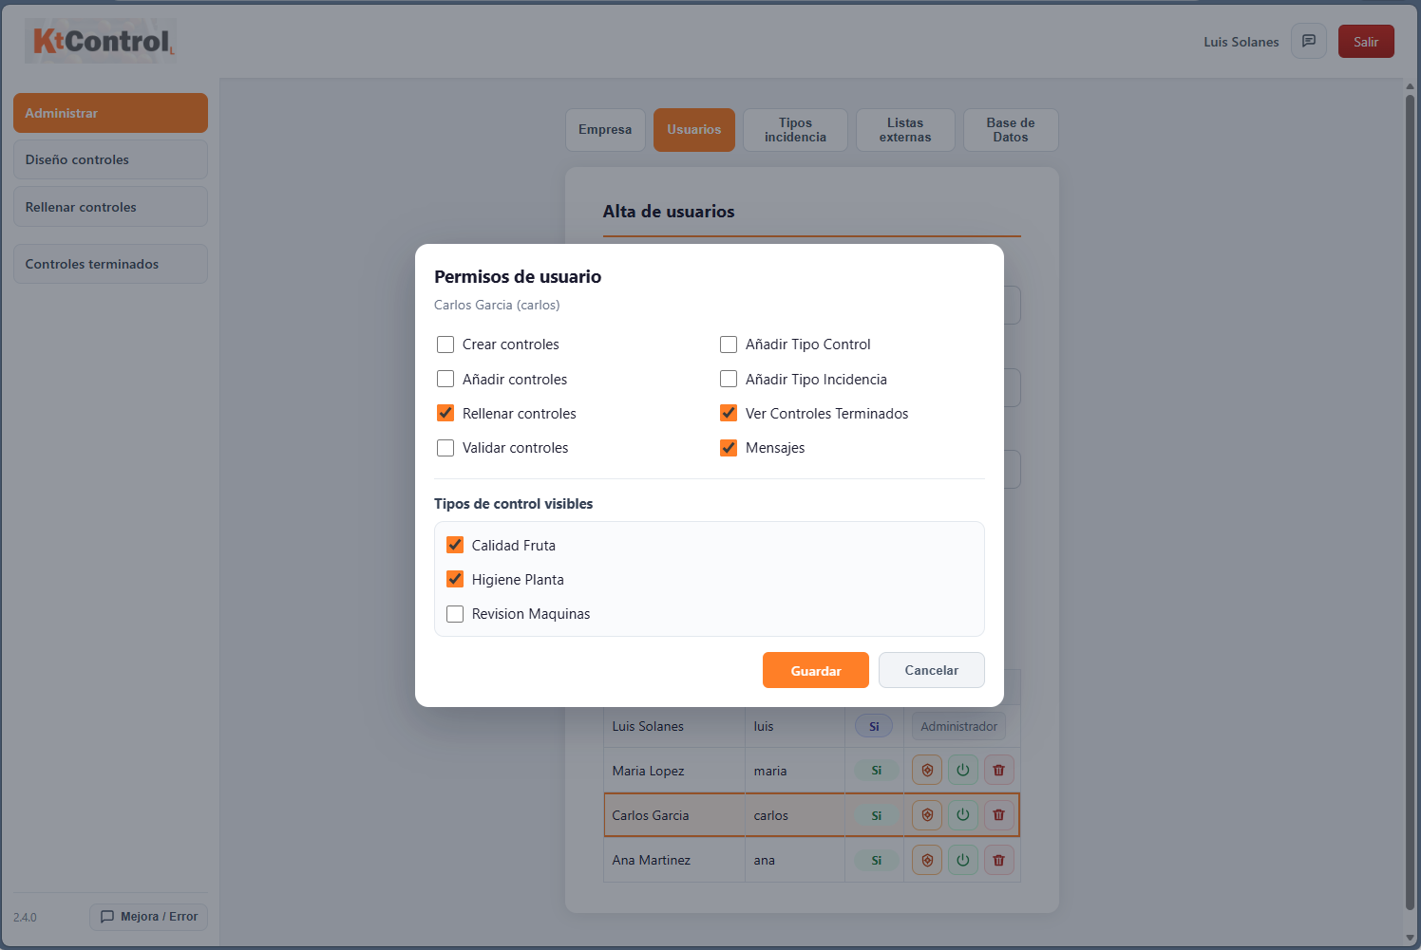Delete Ana Martinez using the trash icon
The width and height of the screenshot is (1421, 950).
point(998,859)
